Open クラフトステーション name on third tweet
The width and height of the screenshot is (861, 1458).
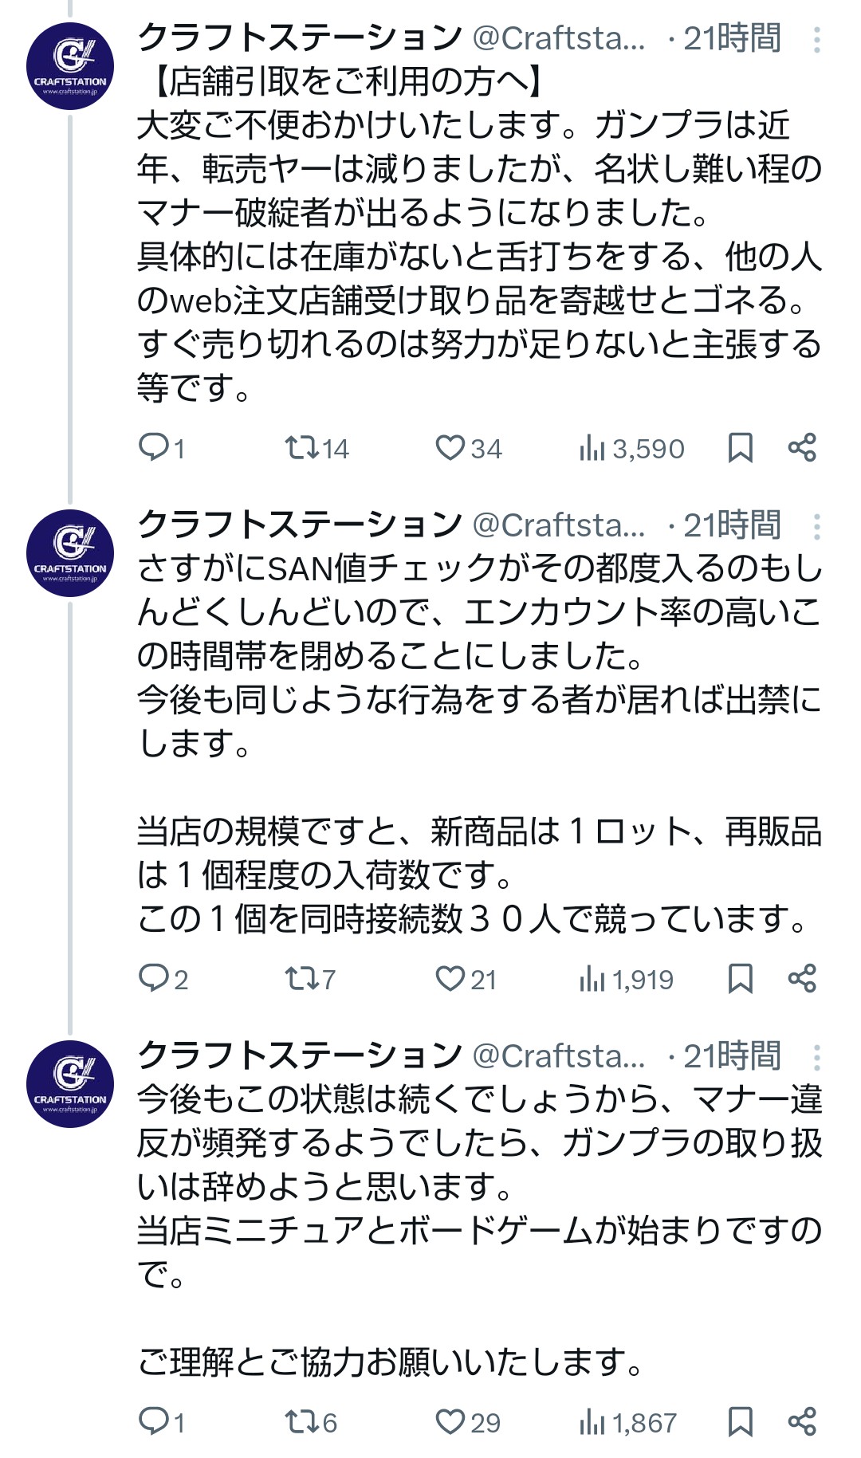click(x=300, y=1056)
